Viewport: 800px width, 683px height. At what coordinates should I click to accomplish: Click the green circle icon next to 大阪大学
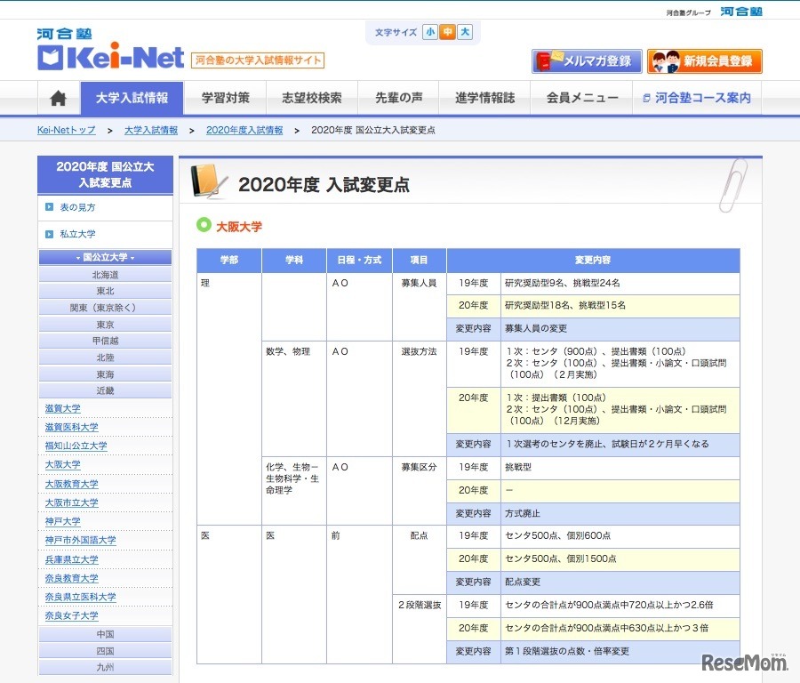pos(204,226)
